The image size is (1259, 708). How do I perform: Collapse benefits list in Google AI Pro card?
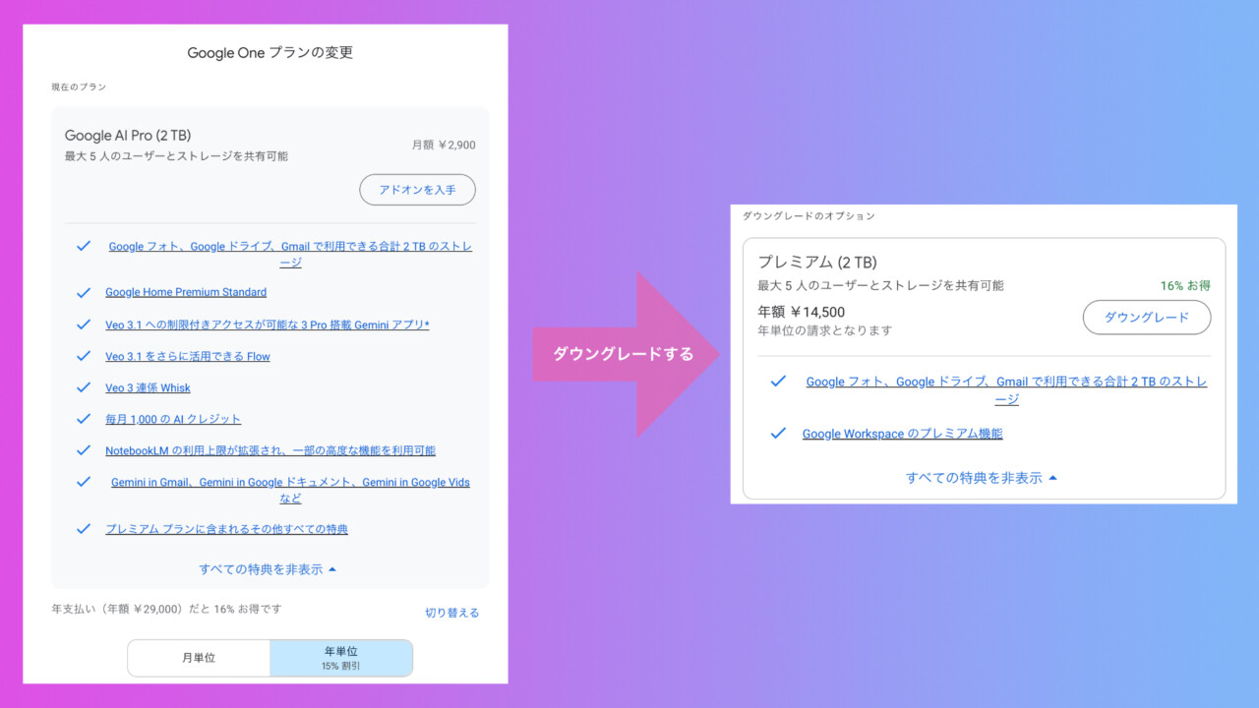pyautogui.click(x=268, y=569)
